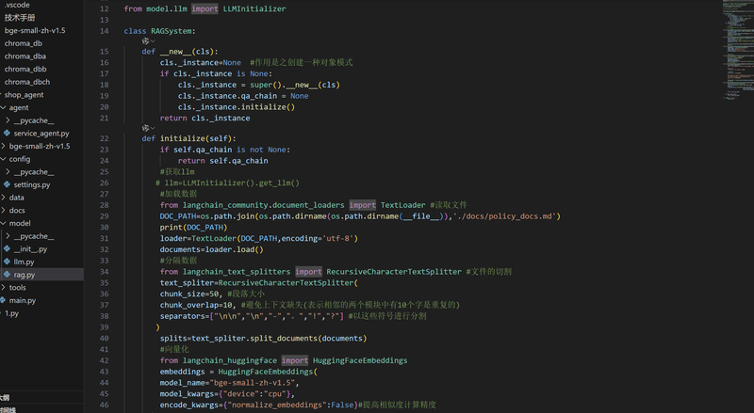The width and height of the screenshot is (754, 413).
Task: Click commented '# llm=LLMInitializer().get_llm()' line
Action: click(227, 183)
